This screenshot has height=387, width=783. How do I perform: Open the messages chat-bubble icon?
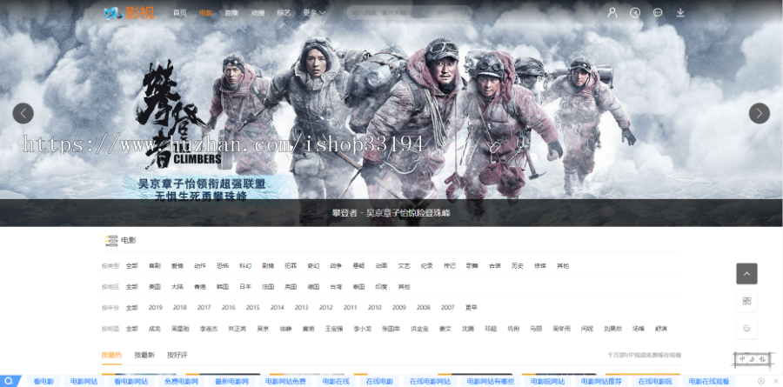click(658, 13)
